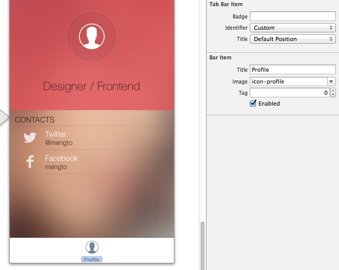
Task: Select the Profile tab label in tab bar
Action: [92, 260]
